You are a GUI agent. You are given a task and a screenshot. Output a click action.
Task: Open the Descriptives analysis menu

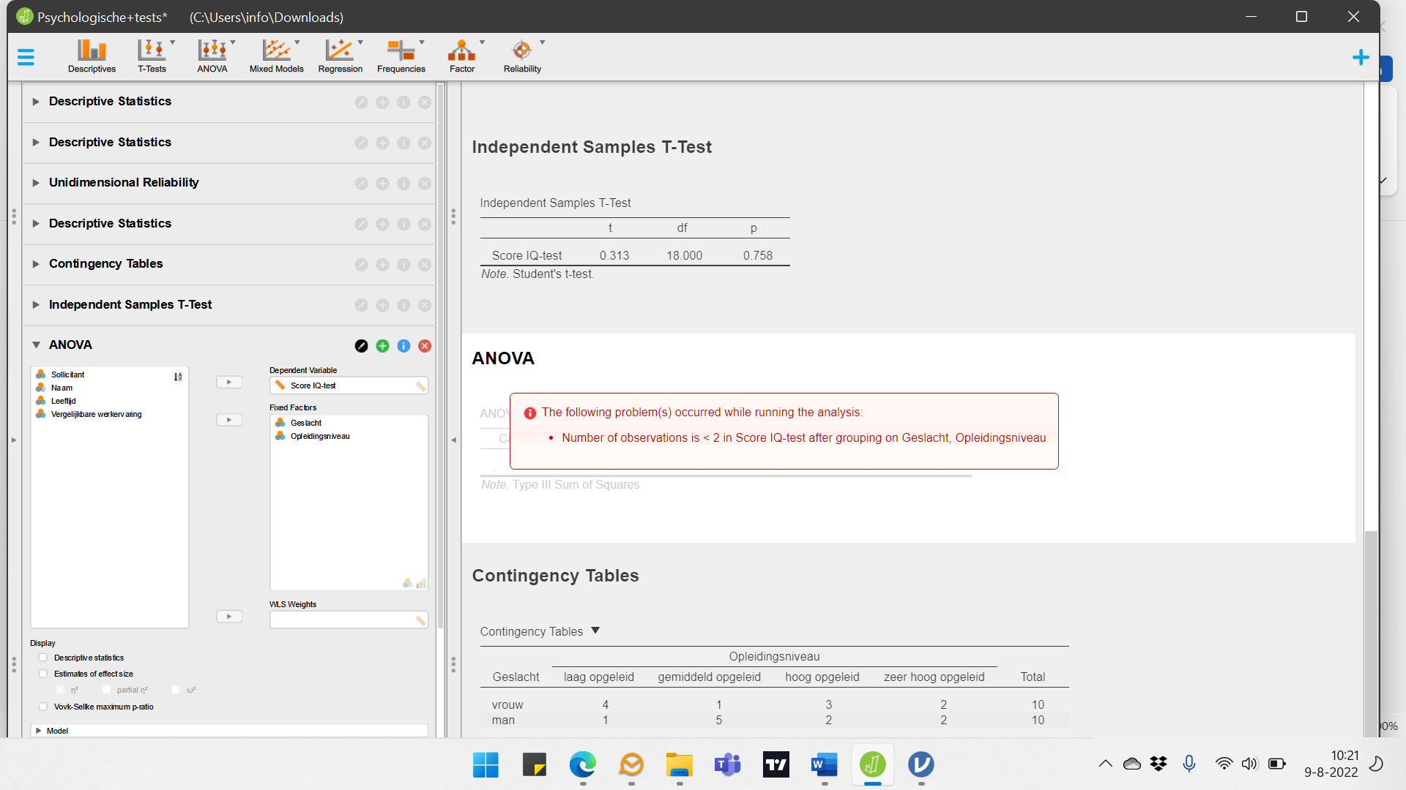pyautogui.click(x=92, y=56)
